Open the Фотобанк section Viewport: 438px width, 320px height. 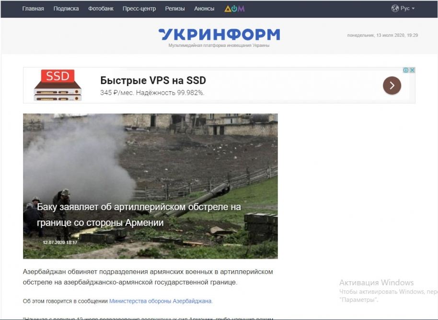(101, 9)
